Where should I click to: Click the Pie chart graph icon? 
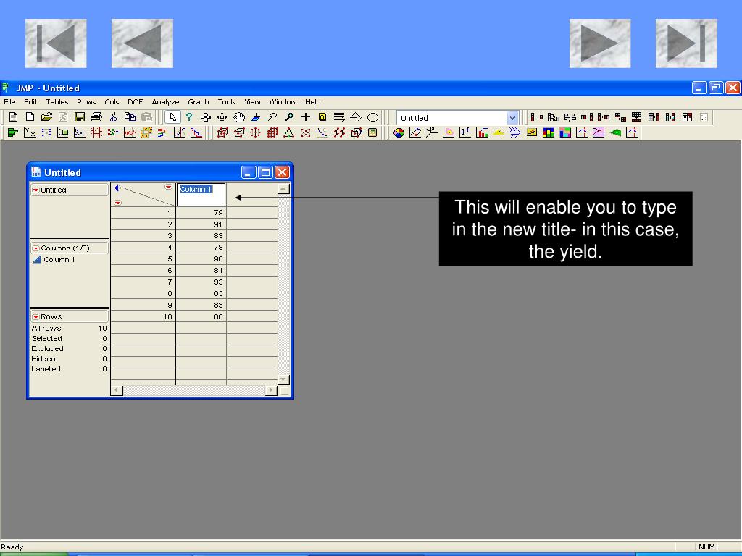coord(399,133)
